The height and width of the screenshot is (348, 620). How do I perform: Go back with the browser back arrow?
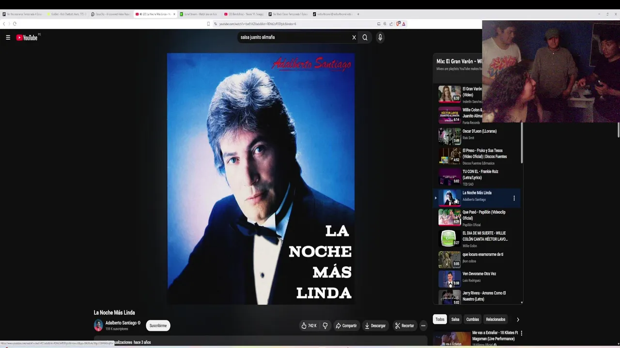pyautogui.click(x=4, y=24)
